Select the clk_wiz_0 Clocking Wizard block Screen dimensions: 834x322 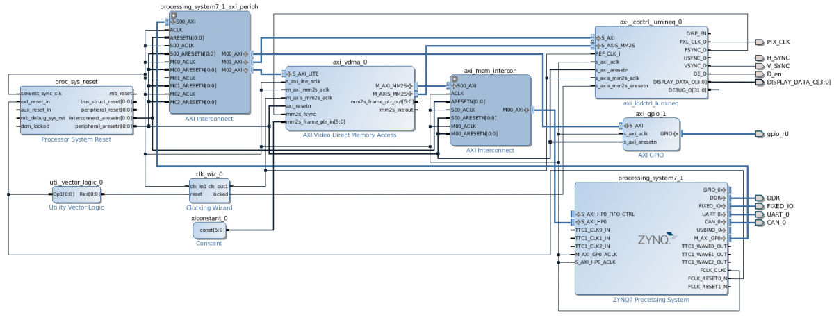208,190
